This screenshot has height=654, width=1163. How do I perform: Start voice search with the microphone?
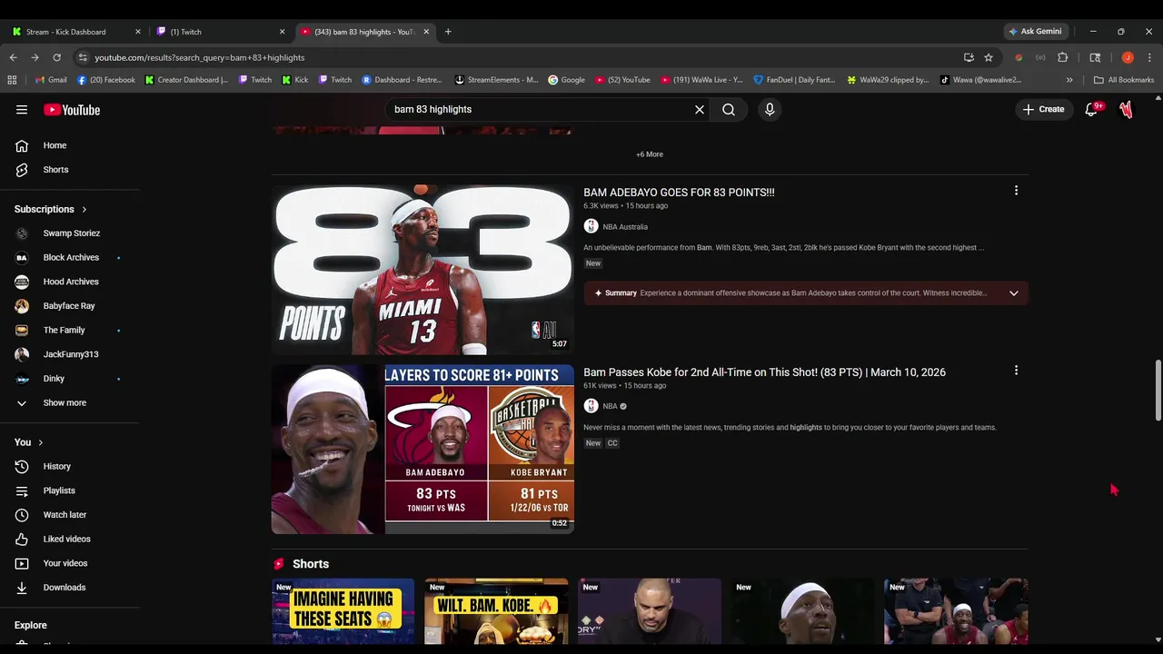click(x=770, y=110)
